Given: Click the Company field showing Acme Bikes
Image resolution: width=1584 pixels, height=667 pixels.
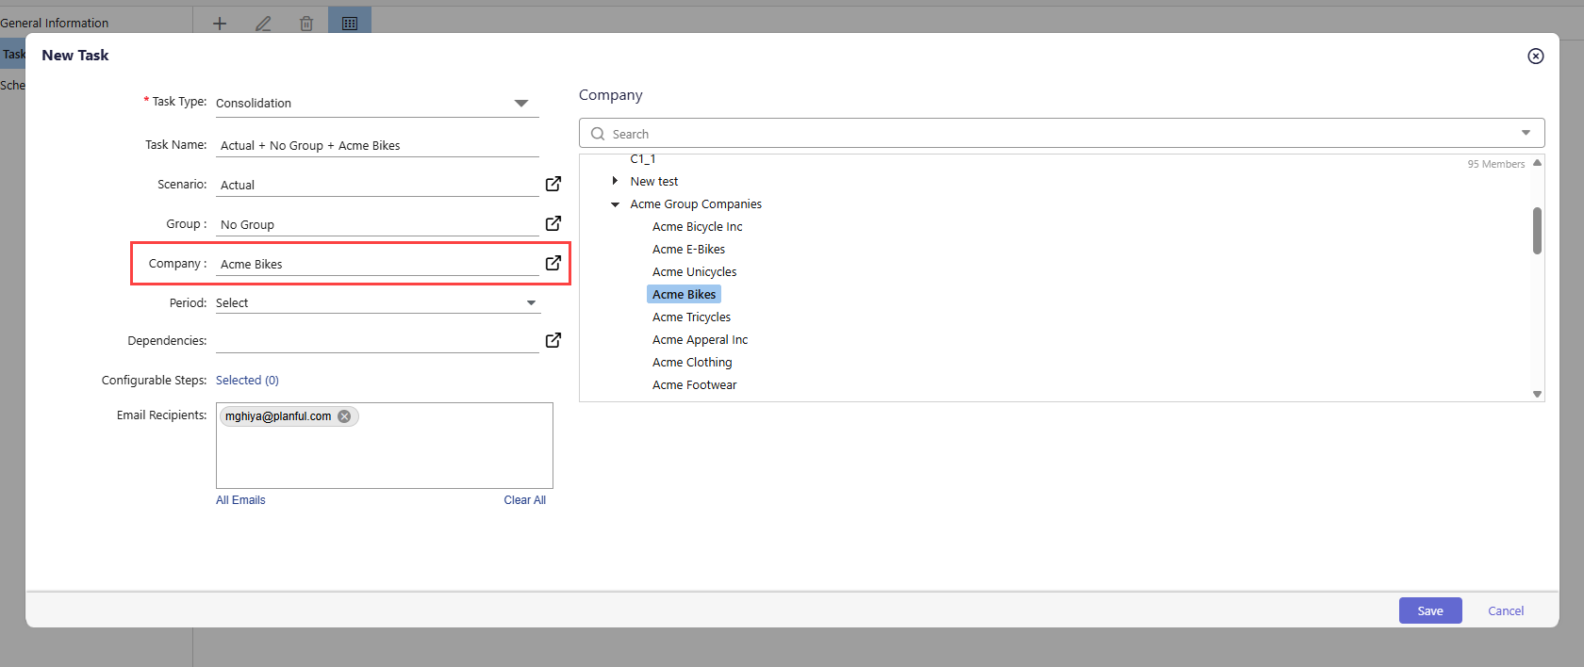Looking at the screenshot, I should [x=377, y=264].
